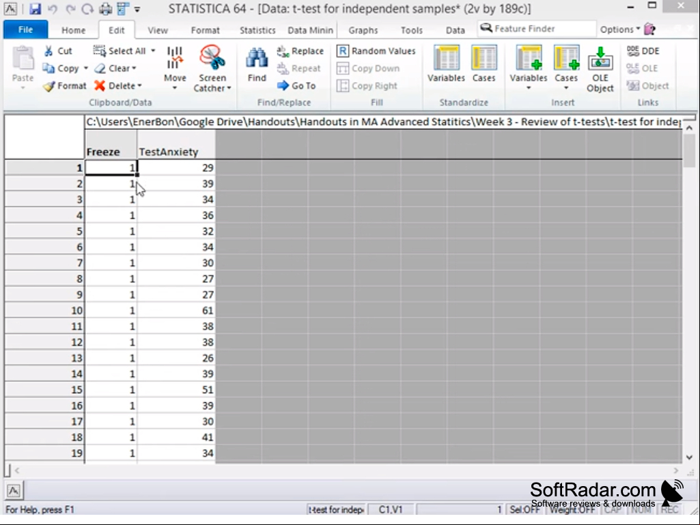Image resolution: width=700 pixels, height=525 pixels.
Task: Click the Move icon
Action: pos(175,57)
